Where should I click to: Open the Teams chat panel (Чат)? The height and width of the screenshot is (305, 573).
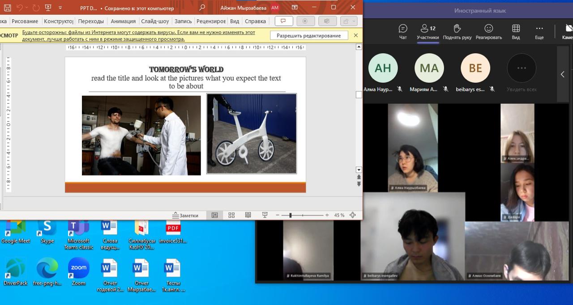click(x=403, y=32)
